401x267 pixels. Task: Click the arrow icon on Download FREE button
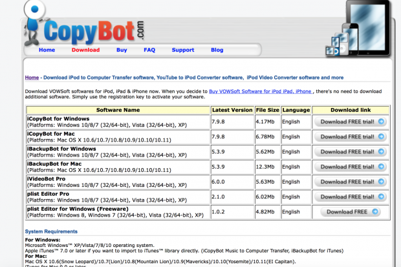(374, 211)
